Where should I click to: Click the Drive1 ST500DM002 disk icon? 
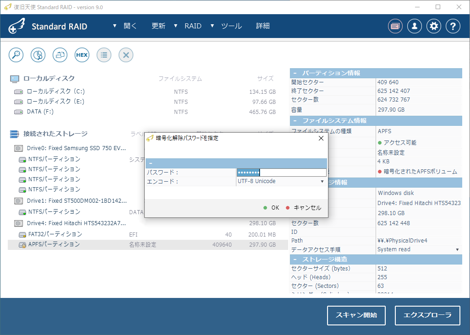pos(19,201)
